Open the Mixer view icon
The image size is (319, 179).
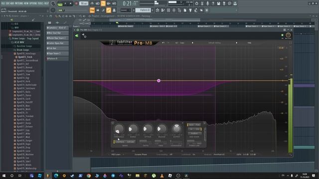click(x=174, y=10)
